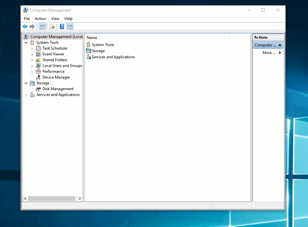Screen dimensions: 308x227
Task: Navigate back using the Back arrow
Action: pos(25,26)
